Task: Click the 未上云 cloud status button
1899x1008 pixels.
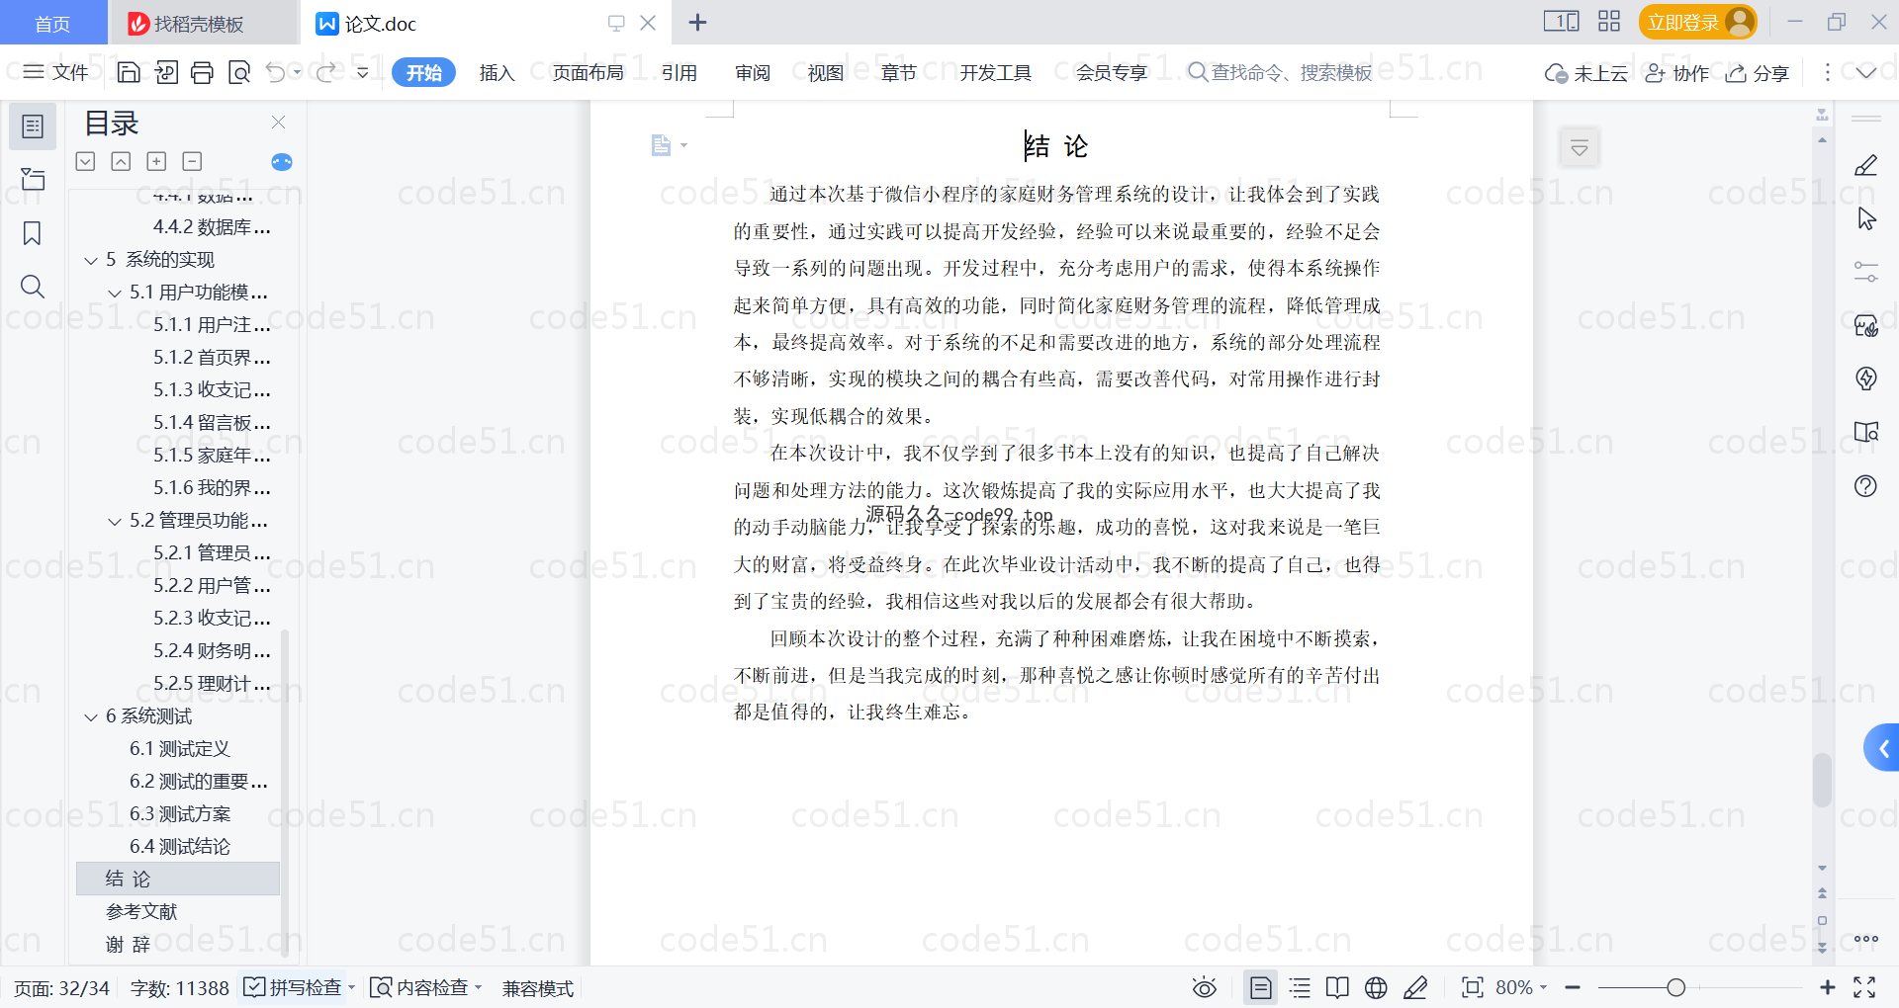Action: (x=1586, y=72)
